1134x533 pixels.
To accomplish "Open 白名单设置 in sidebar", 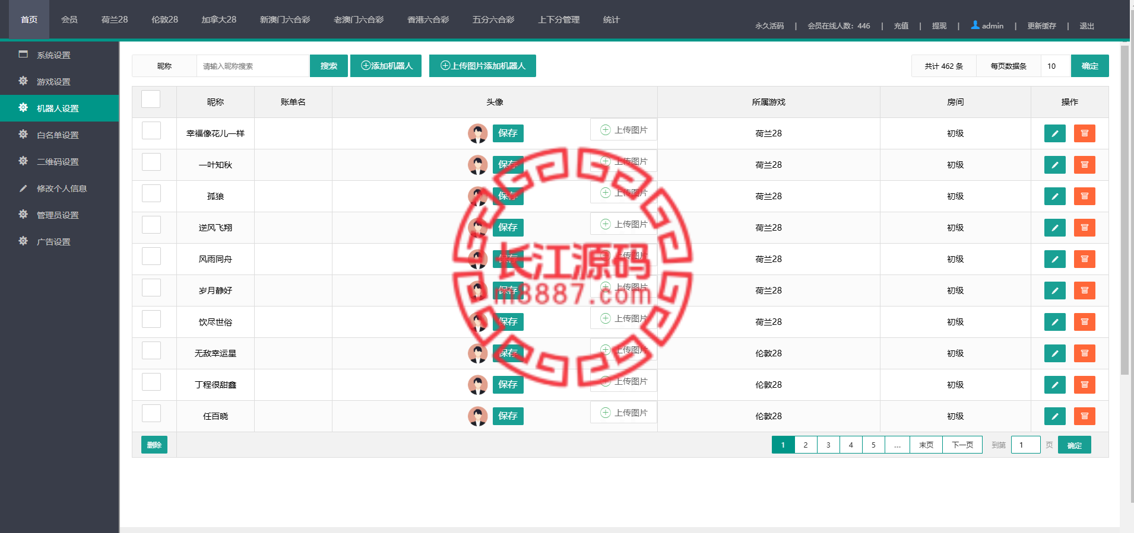I will (x=59, y=135).
